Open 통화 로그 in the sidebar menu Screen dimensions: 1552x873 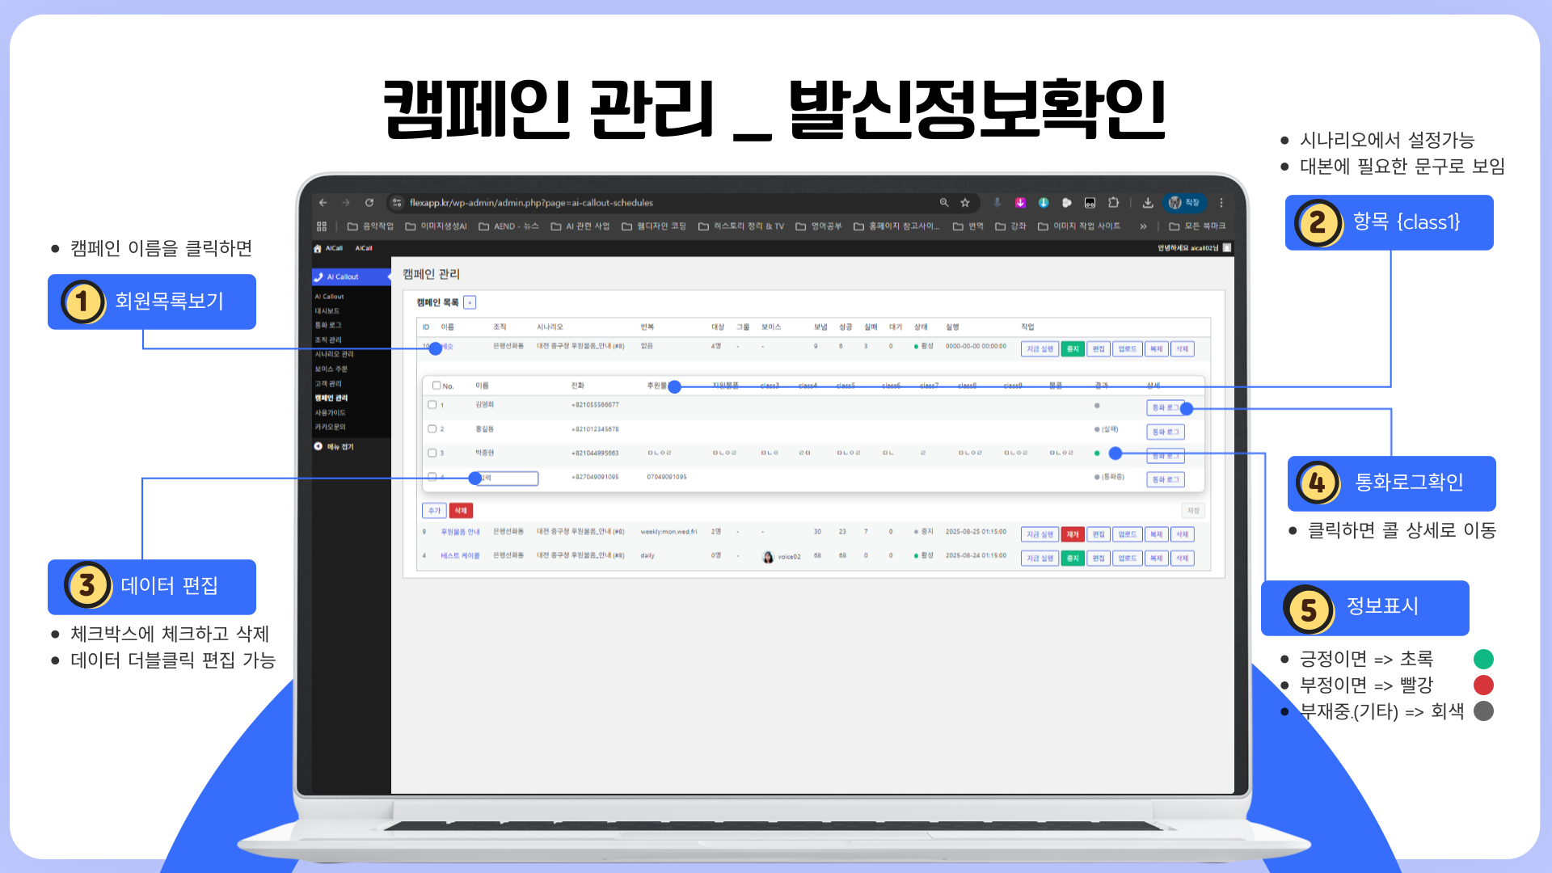(328, 325)
